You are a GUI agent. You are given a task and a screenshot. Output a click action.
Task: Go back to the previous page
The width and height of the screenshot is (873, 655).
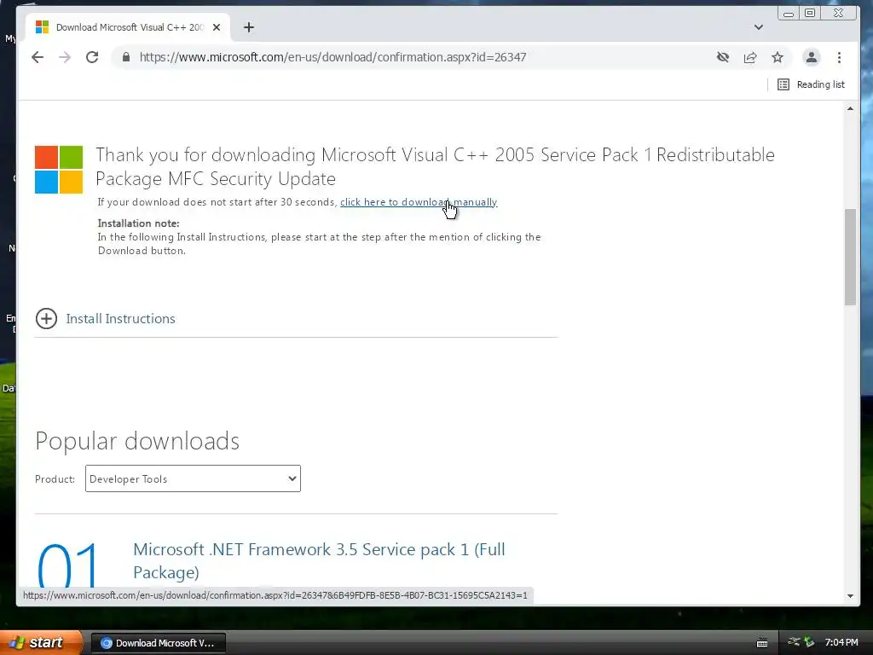pyautogui.click(x=38, y=57)
